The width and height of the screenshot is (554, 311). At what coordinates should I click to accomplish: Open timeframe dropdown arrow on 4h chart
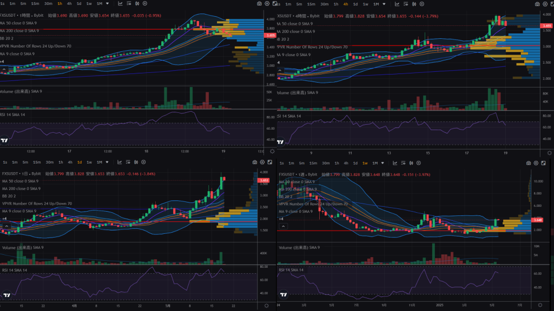coord(384,4)
